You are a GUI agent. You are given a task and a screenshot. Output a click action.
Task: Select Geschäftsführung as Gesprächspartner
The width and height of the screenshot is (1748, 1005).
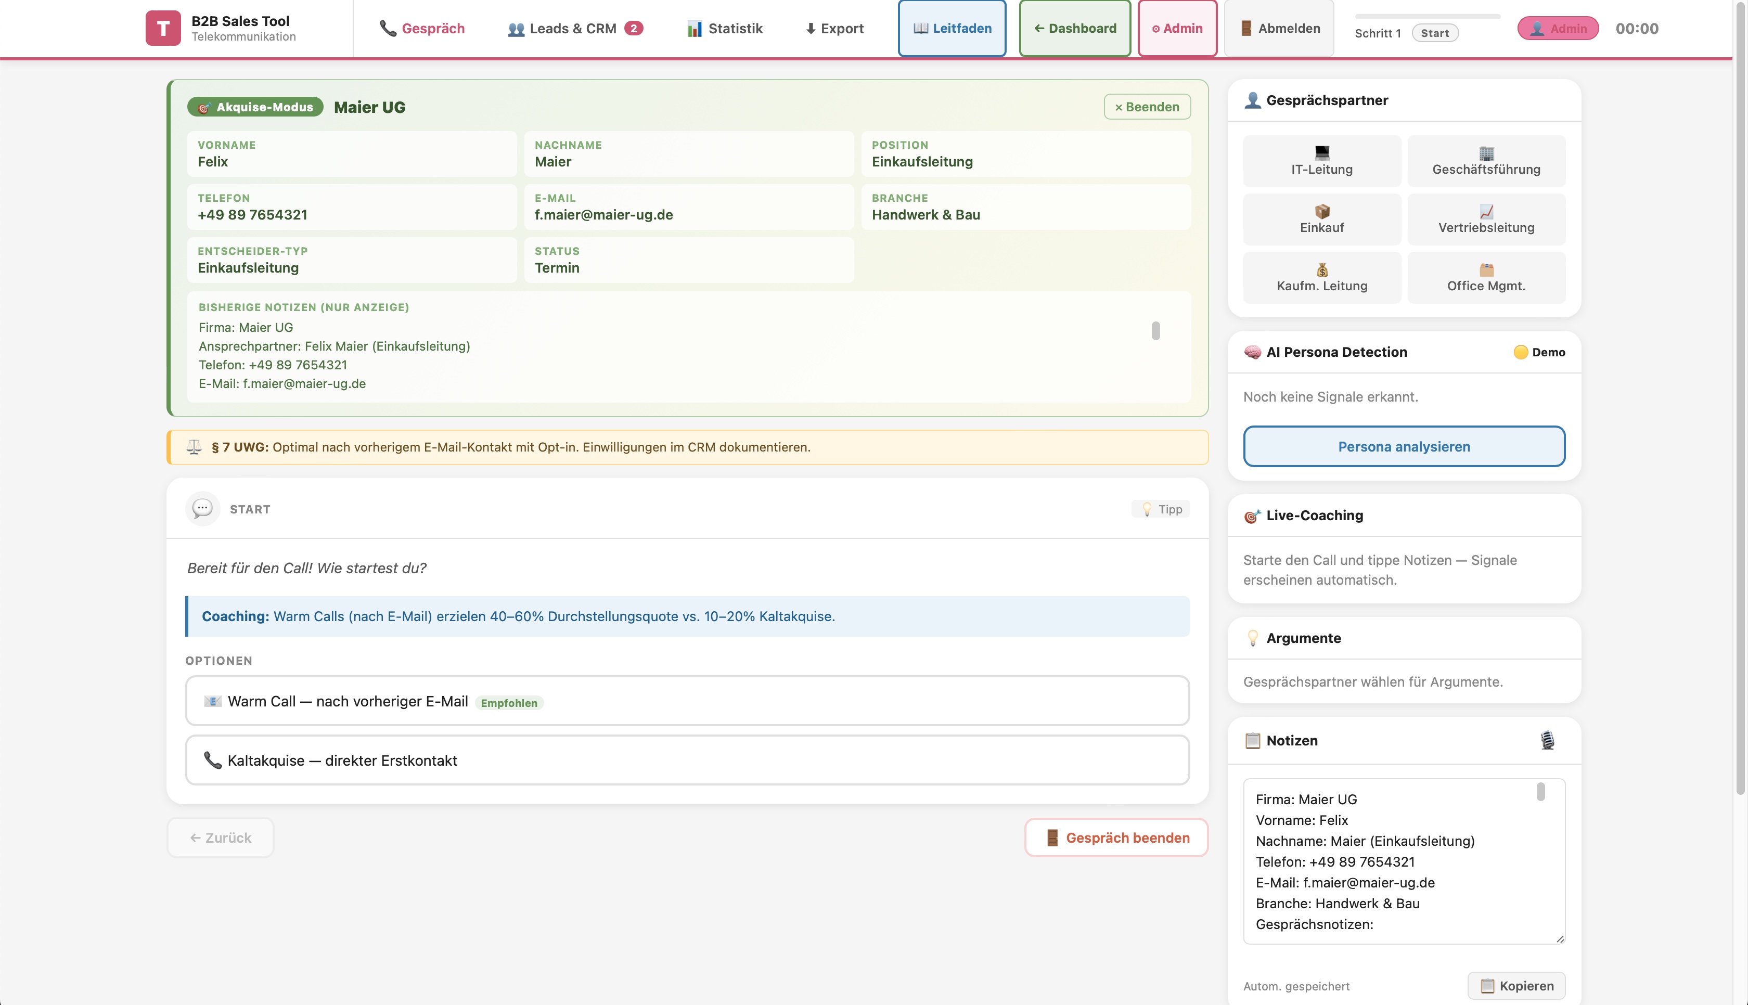click(1486, 161)
